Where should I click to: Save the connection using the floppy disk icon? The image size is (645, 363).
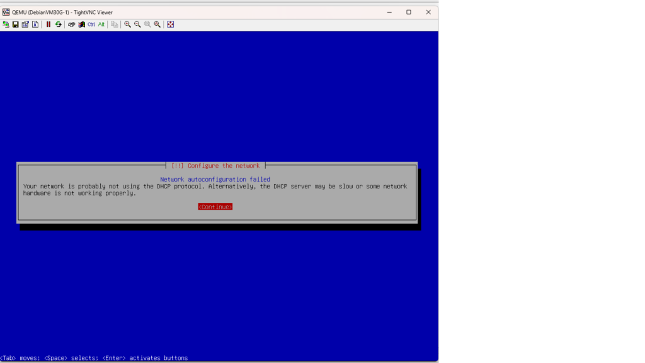click(x=16, y=25)
